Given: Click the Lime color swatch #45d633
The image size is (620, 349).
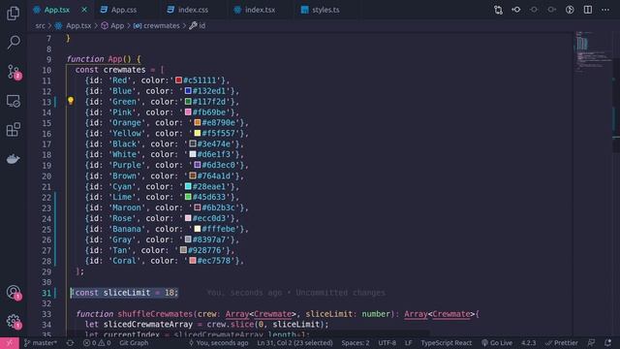Looking at the screenshot, I should tap(188, 197).
